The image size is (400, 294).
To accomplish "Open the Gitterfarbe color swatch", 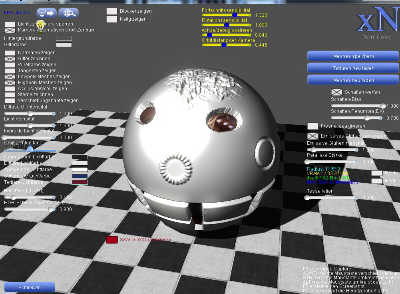I will click(64, 45).
